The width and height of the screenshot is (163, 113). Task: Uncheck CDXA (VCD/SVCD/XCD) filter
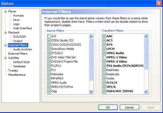click(49, 45)
